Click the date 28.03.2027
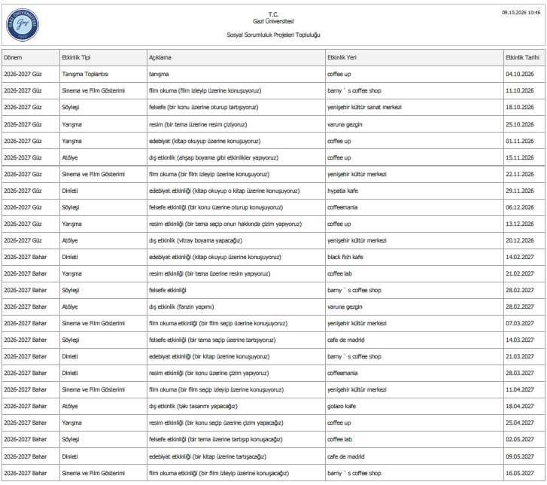Viewport: 547px width, 485px height. point(519,374)
